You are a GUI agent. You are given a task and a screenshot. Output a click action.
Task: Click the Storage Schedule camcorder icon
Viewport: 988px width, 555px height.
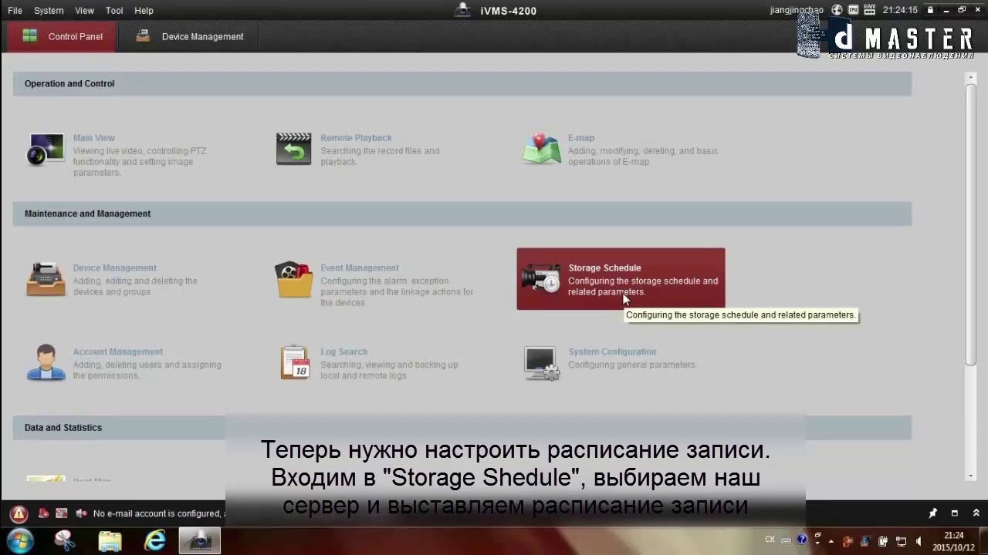(x=540, y=279)
